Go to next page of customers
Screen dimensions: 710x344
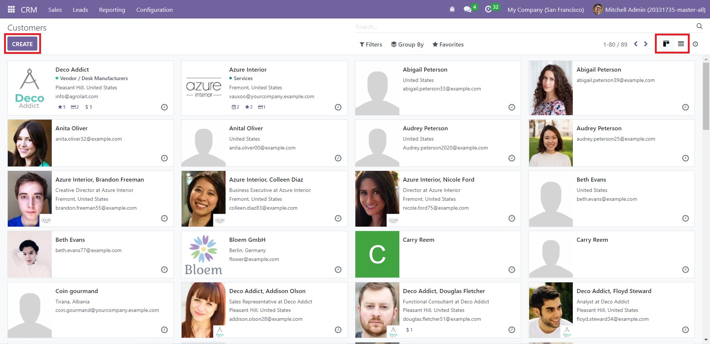click(646, 44)
